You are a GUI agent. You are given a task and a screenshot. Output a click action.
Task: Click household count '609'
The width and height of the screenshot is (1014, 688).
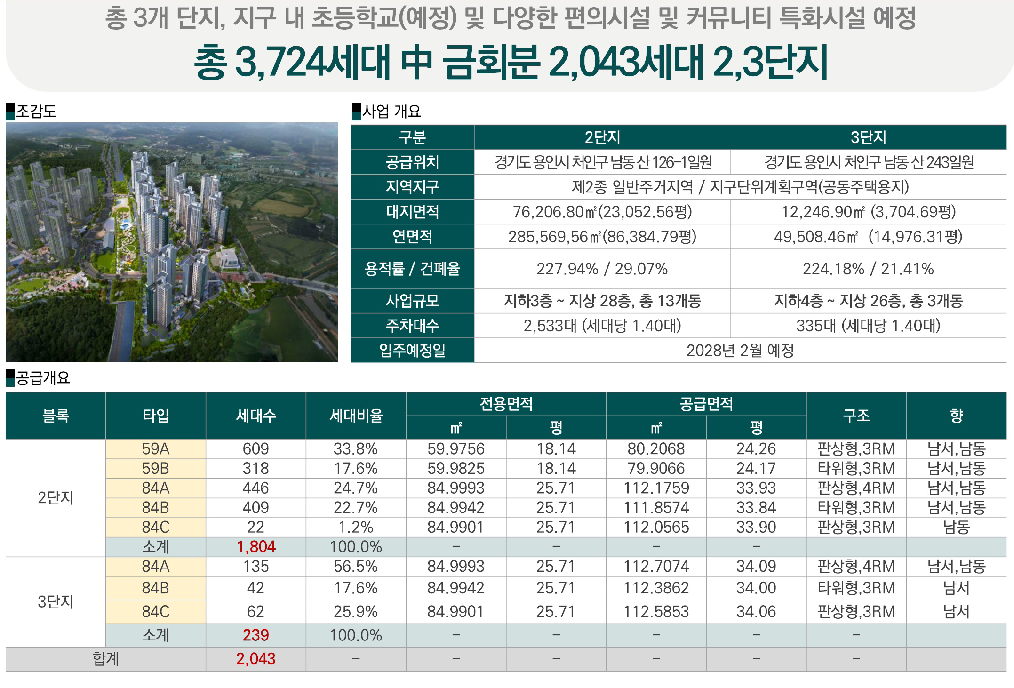[256, 449]
